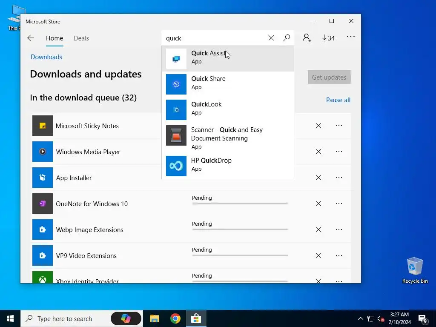Click Webp Image Extensions progress bar

[240, 229]
